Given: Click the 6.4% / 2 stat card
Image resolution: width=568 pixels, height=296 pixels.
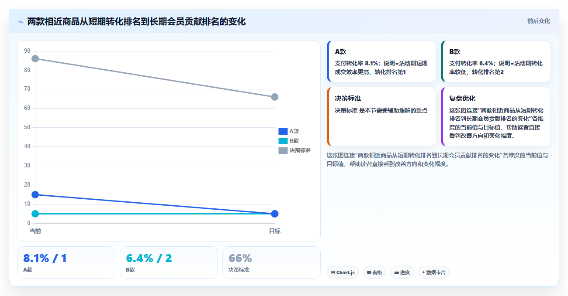Looking at the screenshot, I should [169, 262].
